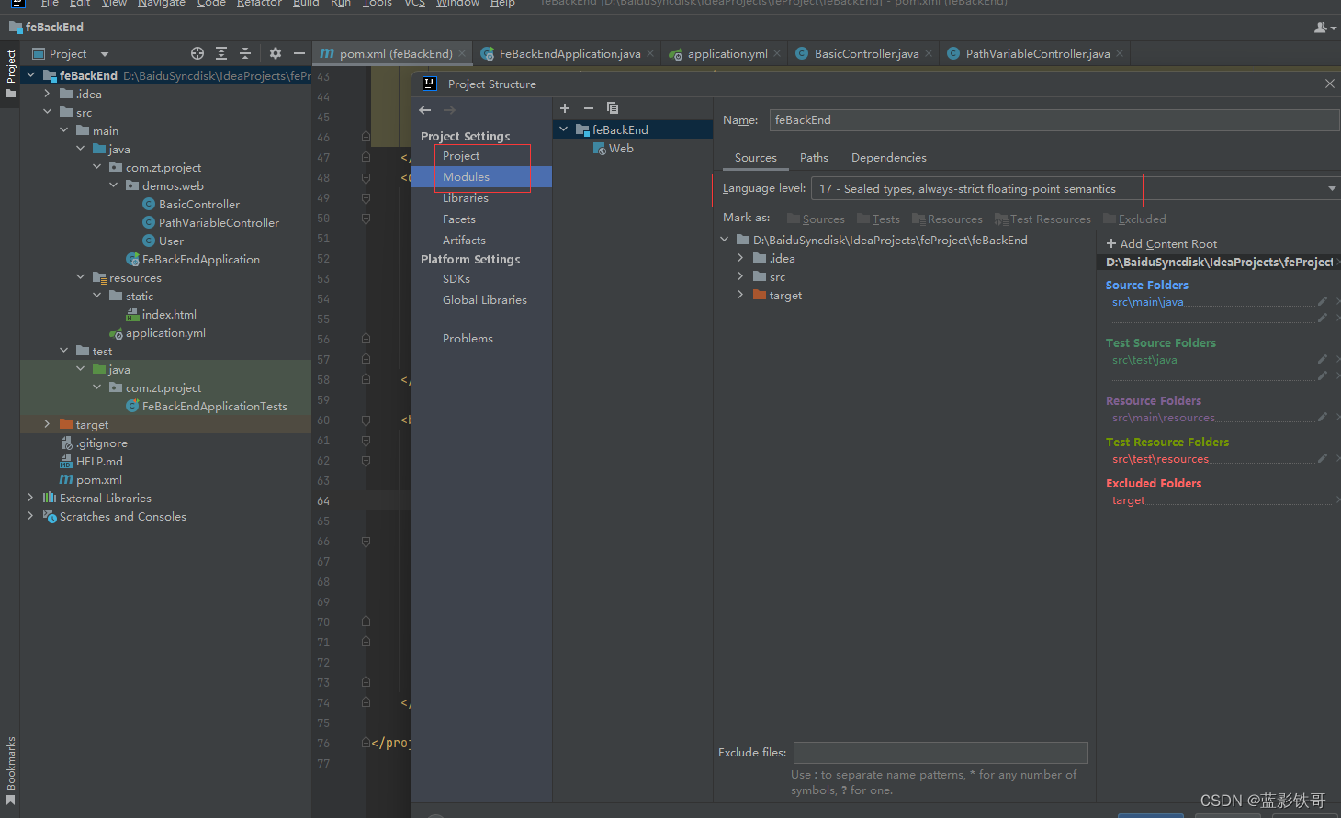Expand src in content root tree
This screenshot has height=818, width=1341.
740,276
